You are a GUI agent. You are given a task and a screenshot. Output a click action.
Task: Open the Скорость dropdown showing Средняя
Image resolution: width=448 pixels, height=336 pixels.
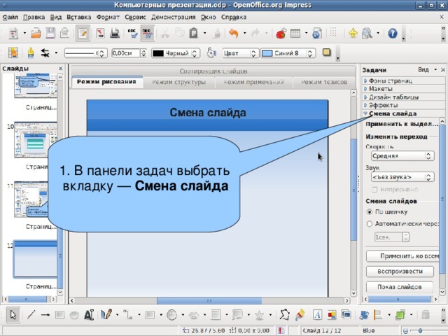click(402, 156)
